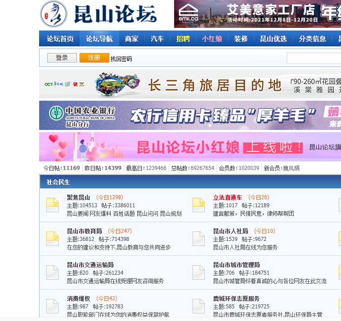Click folder icon beside 昆山市城市管理局
Image resolution: width=341 pixels, height=321 pixels.
[x=198, y=272]
